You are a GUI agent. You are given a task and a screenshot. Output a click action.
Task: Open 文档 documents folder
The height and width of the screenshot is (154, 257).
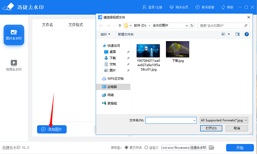click(x=110, y=64)
